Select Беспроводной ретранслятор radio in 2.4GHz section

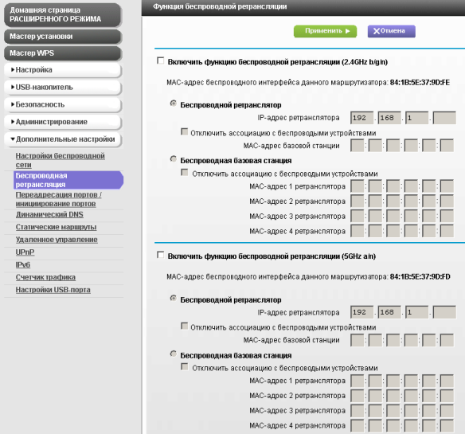(x=174, y=104)
